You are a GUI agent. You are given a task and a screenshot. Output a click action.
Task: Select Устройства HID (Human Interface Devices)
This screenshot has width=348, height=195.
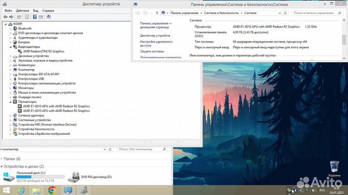47,125
